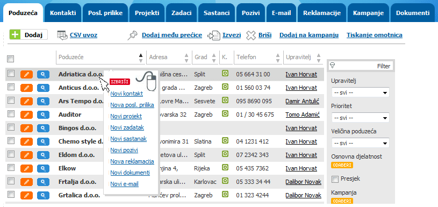This screenshot has height=207, width=438.
Task: Open the Upravitelj filter dropdown
Action: (360, 92)
